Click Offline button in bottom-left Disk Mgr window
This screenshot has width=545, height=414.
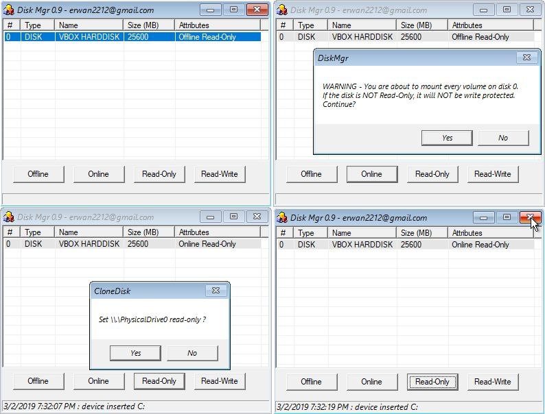tap(38, 381)
